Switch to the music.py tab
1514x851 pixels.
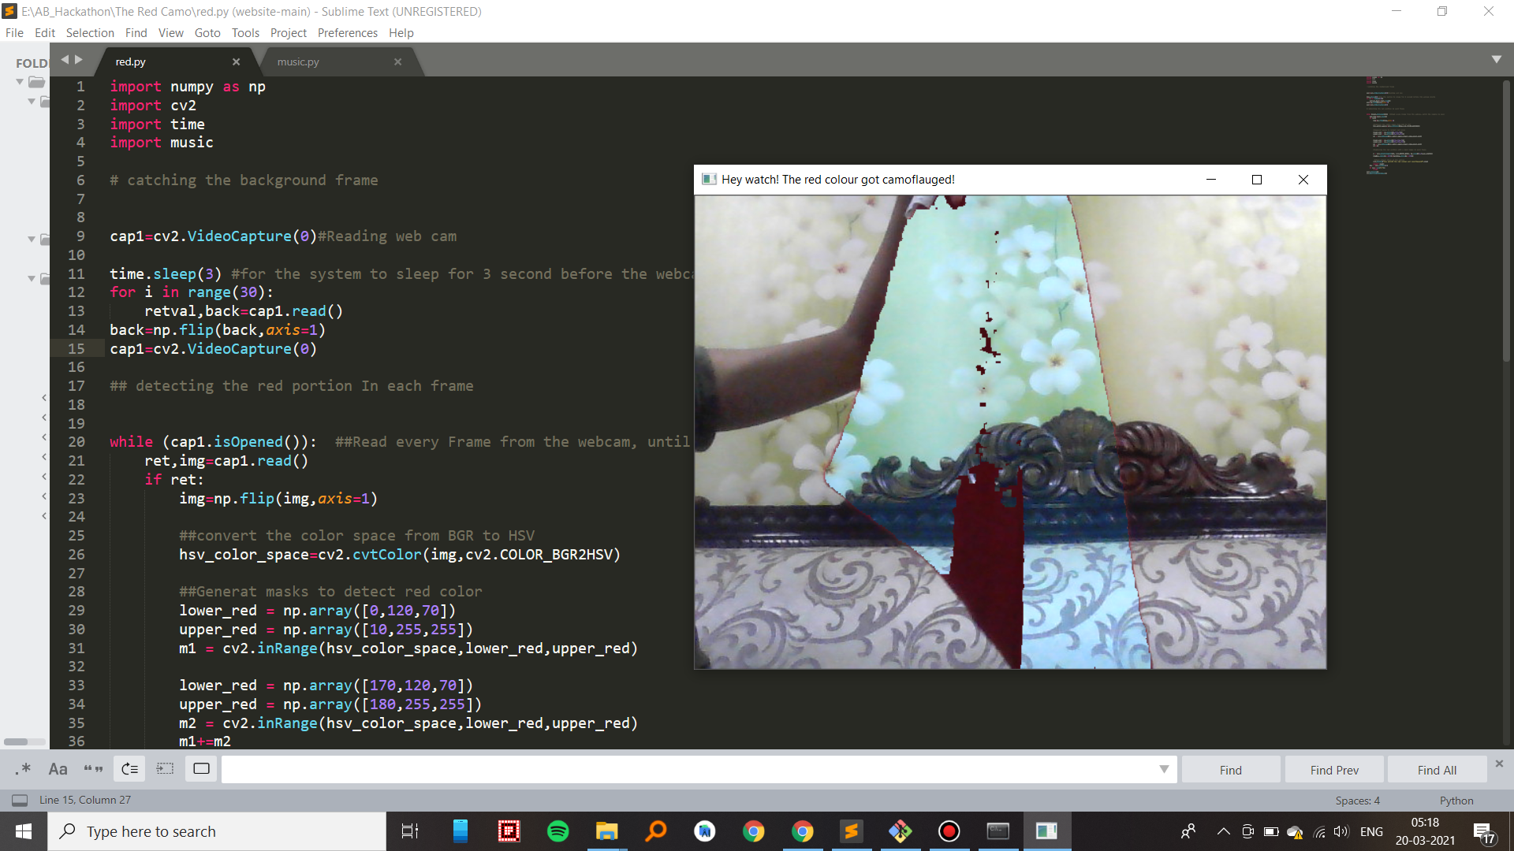click(298, 61)
